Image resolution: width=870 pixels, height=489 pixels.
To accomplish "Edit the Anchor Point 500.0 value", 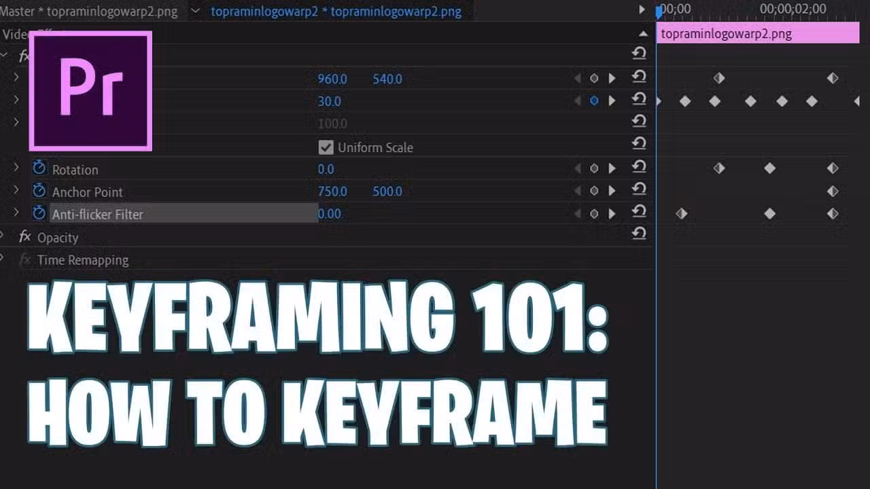I will 387,192.
